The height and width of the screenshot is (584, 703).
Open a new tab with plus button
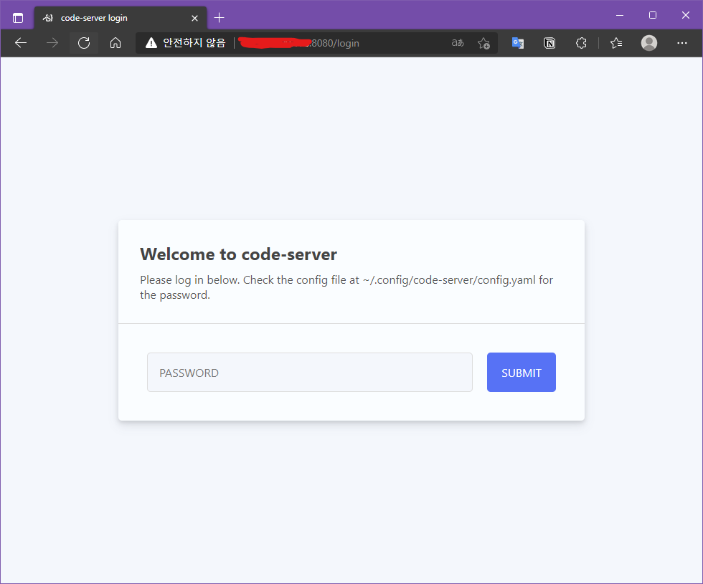tap(219, 18)
